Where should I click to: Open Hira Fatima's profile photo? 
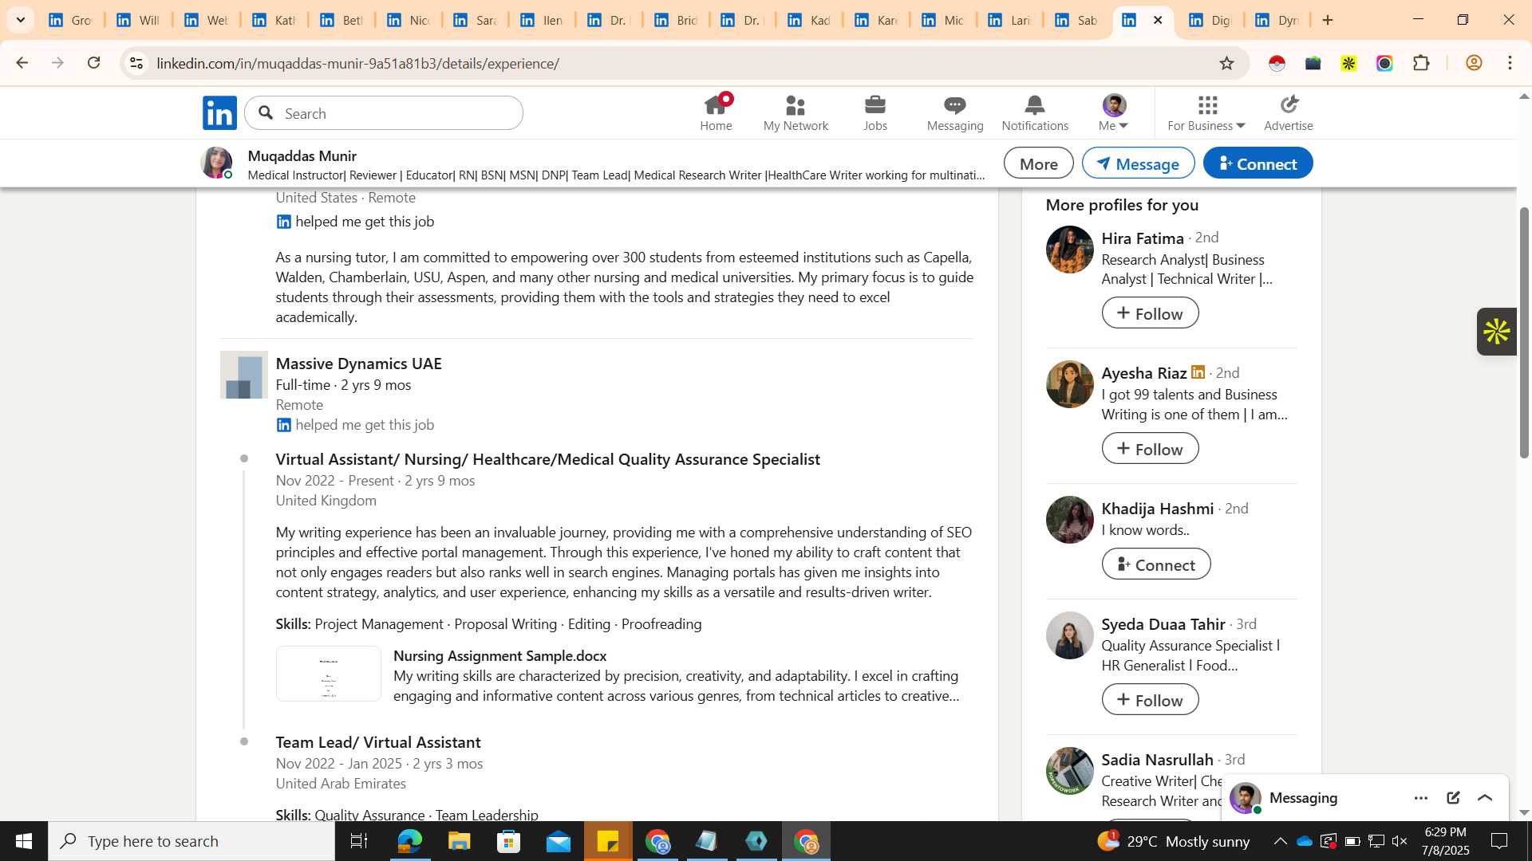[1069, 250]
